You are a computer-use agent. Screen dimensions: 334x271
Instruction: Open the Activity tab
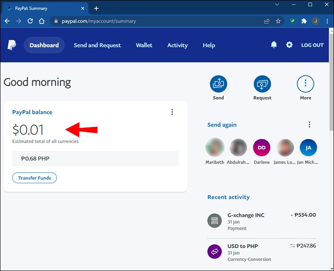[x=177, y=45]
